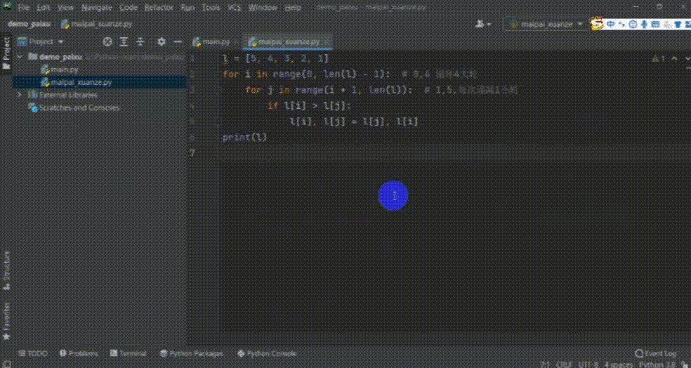Click the Sogou input method logo
Screen dimensions: 691x368
tap(597, 23)
